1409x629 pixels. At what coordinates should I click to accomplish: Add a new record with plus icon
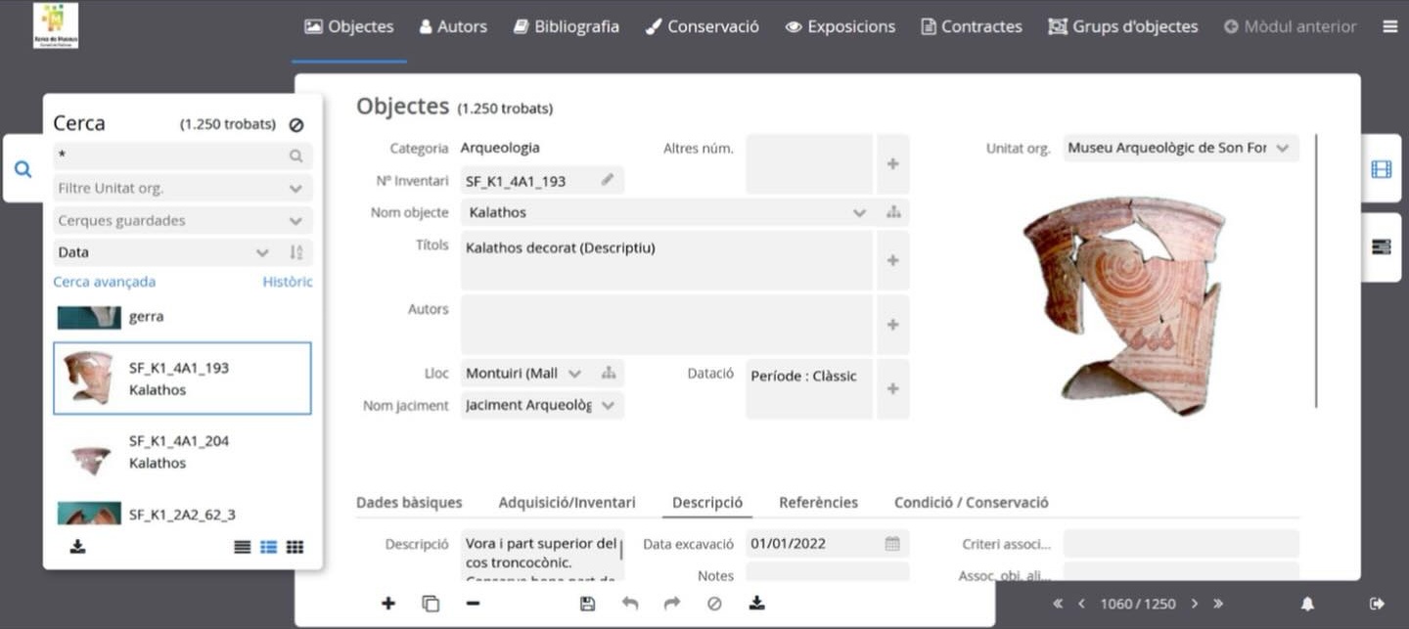pyautogui.click(x=388, y=604)
